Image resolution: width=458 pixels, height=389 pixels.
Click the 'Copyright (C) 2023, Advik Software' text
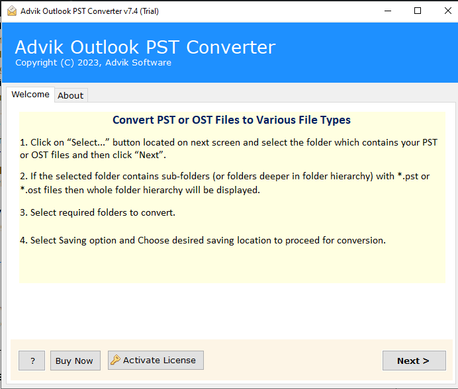coord(93,62)
